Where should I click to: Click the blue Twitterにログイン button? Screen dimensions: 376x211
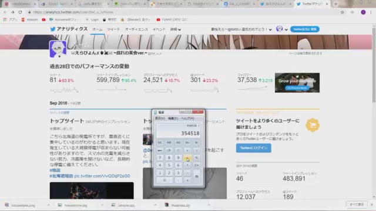tap(253, 148)
